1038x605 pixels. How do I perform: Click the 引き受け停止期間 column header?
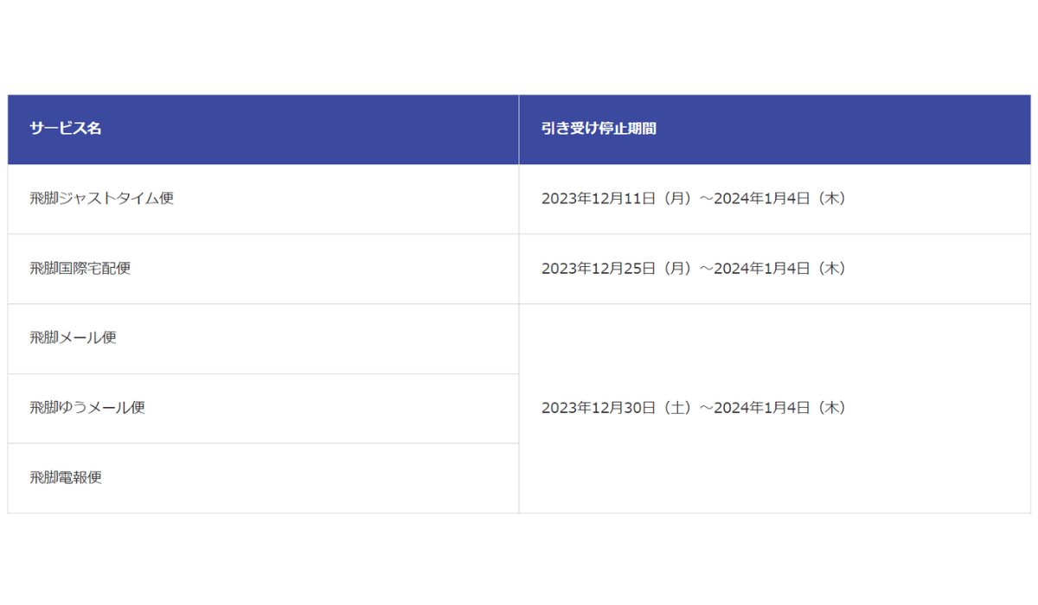click(x=775, y=130)
